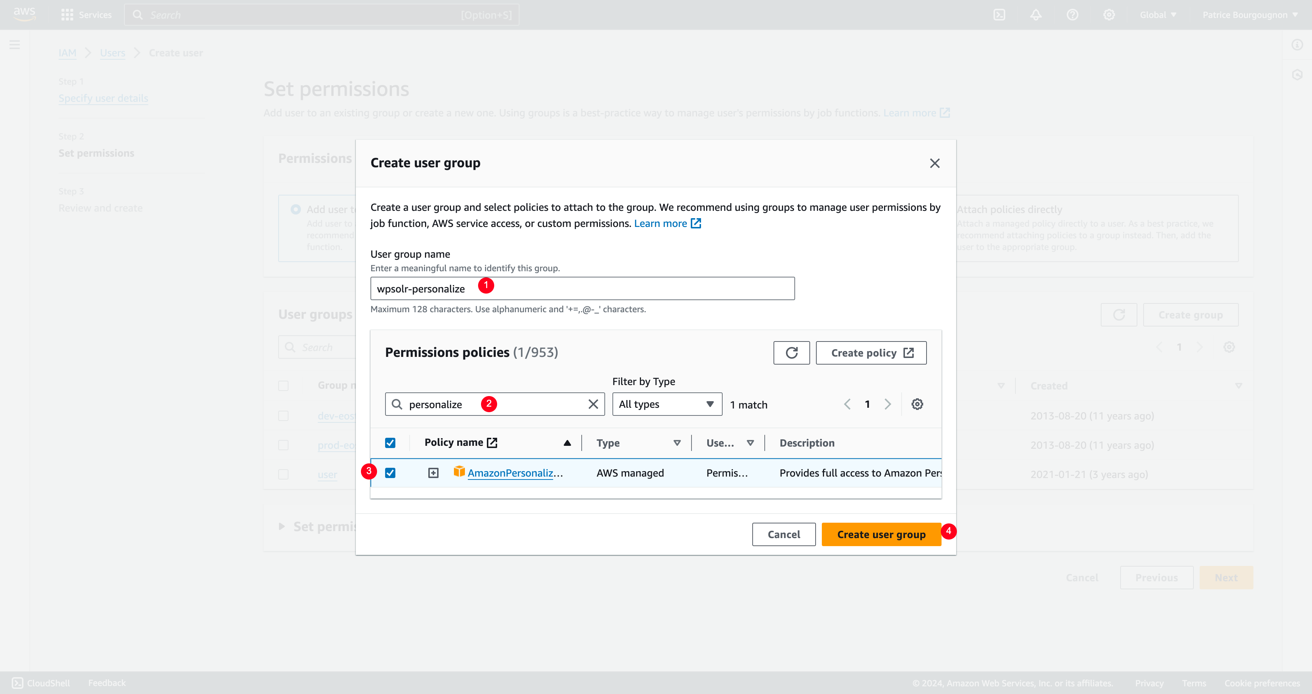Click the Next button on the wizard
The width and height of the screenshot is (1312, 694).
pos(1226,577)
